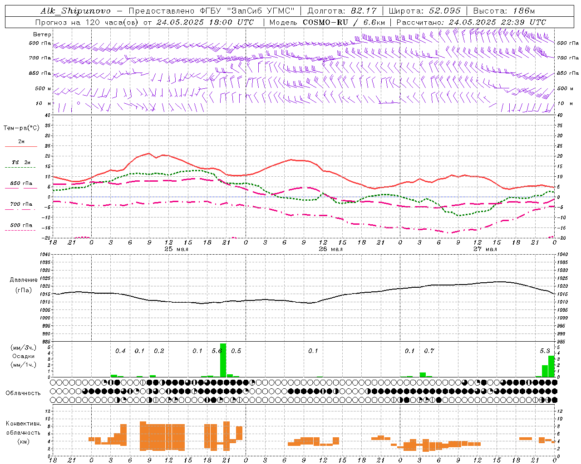Click the 0.4 precipitation value
This screenshot has height=464, width=581.
coord(120,351)
